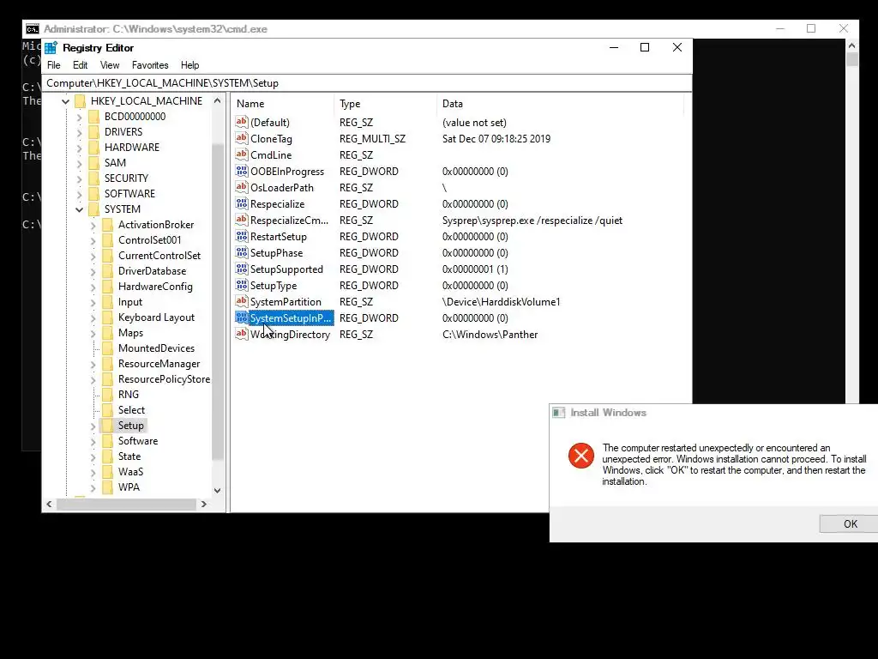Screen dimensions: 878x659
Task: Collapse the HKEY_LOCAL_MACHINE tree node
Action: 65,101
